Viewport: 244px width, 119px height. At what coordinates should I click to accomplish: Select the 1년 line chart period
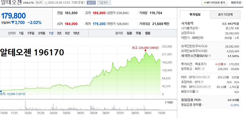[x=51, y=33]
